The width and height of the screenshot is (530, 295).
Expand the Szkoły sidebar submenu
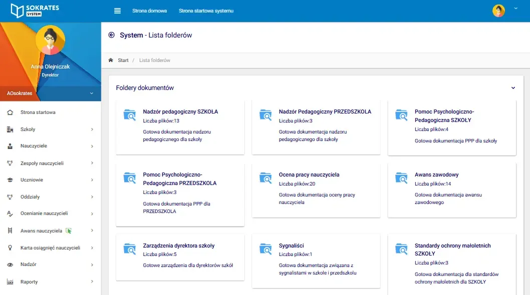(x=92, y=129)
